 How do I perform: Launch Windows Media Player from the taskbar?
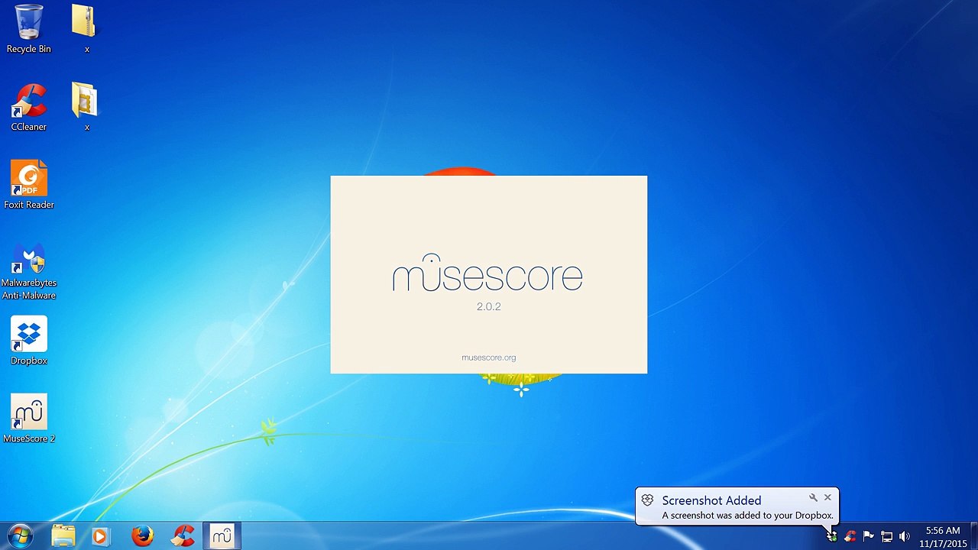pos(99,536)
